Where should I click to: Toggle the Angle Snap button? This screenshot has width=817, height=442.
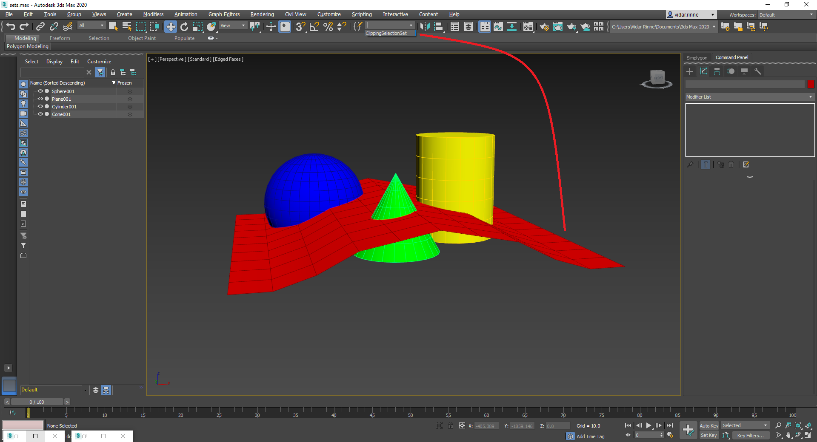tap(314, 27)
